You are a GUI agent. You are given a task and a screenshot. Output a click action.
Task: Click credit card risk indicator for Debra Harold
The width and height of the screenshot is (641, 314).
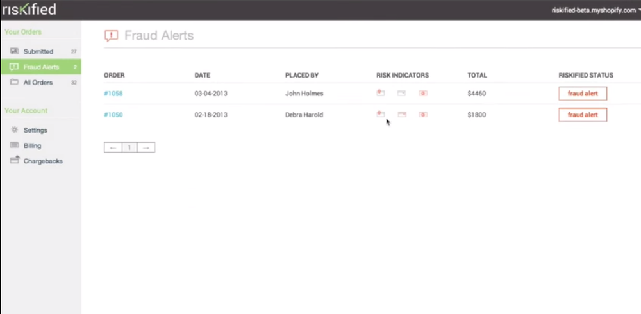pyautogui.click(x=403, y=115)
